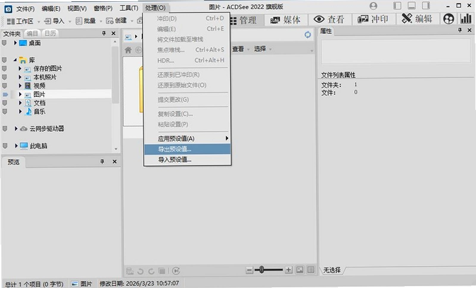Viewport: 476px width, 288px height.
Task: Switch to the 编目 tab
Action: pyautogui.click(x=32, y=33)
